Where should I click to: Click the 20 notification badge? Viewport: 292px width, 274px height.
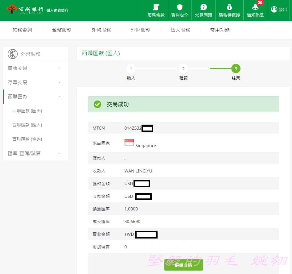[x=259, y=2]
